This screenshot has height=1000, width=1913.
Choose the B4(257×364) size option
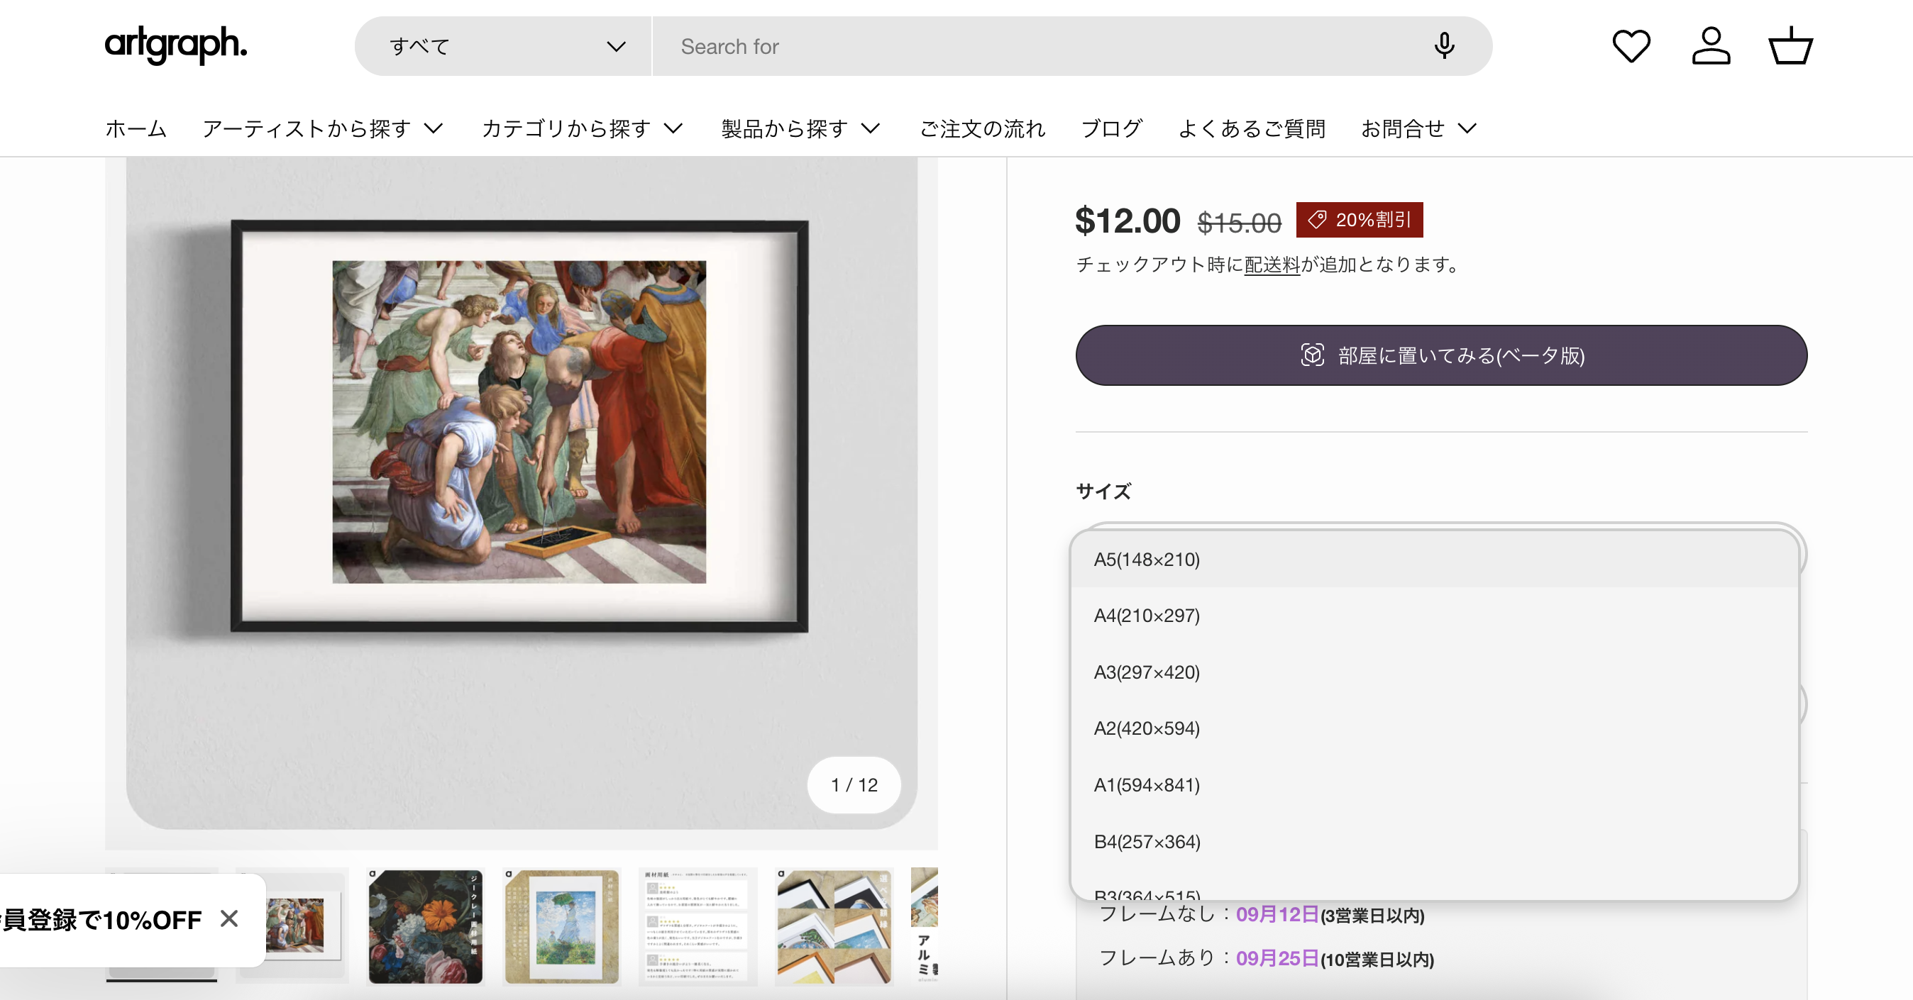click(x=1147, y=841)
